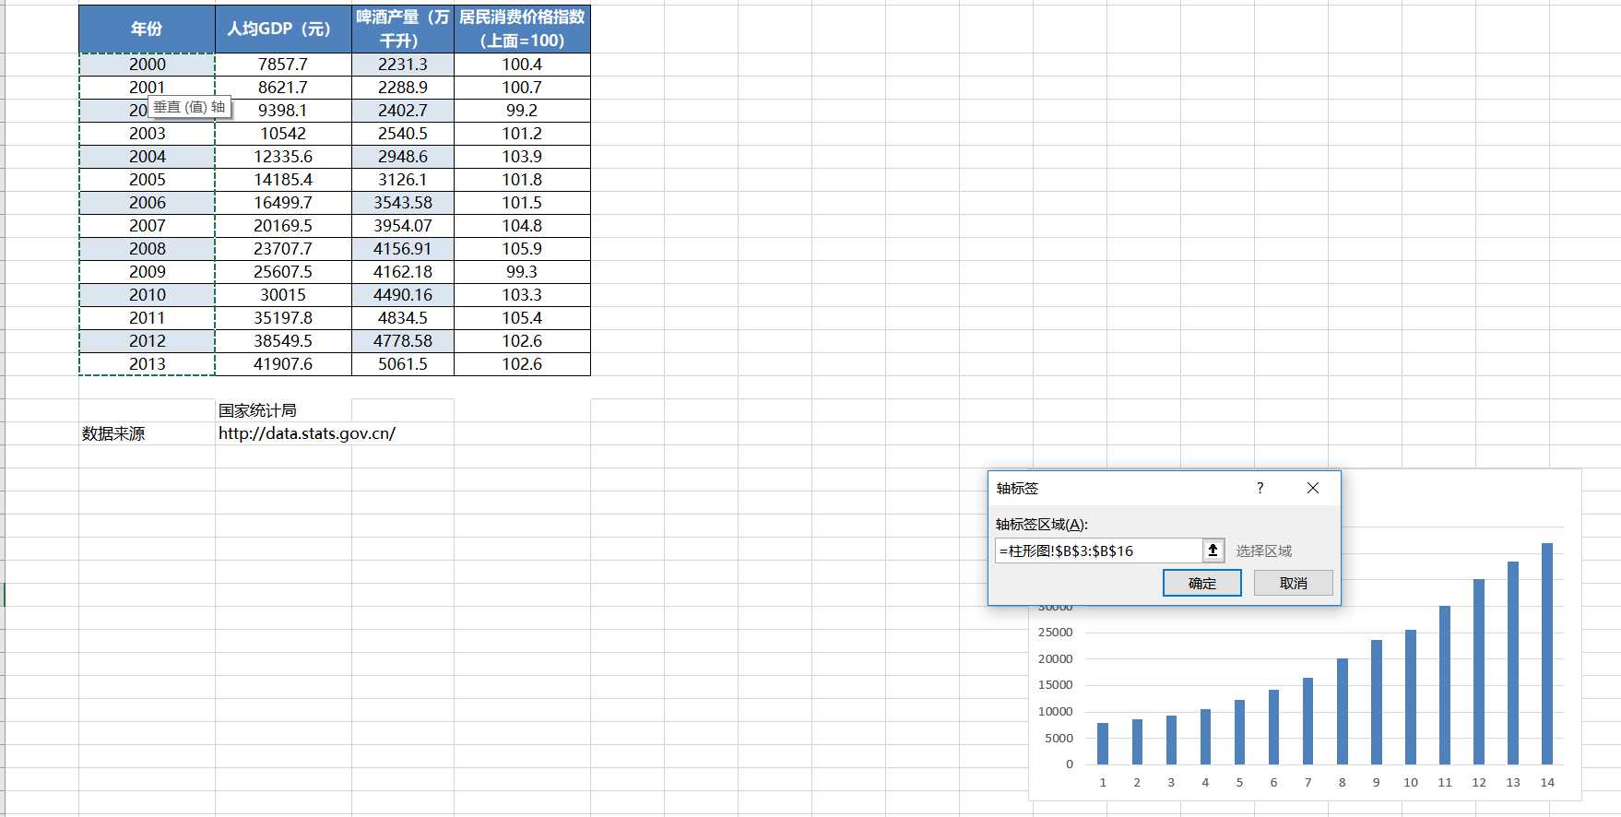Click the CPI cell 104.8
Image resolution: width=1621 pixels, height=817 pixels.
[522, 226]
